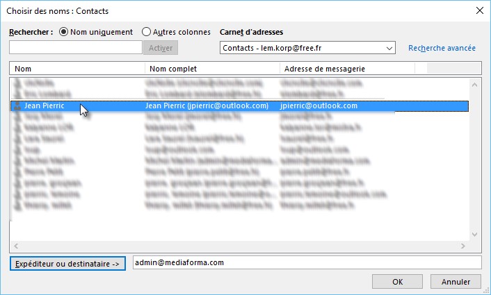Screen dimensions: 491x295
Task: Select the Jean Pierric contact row
Action: pos(239,106)
